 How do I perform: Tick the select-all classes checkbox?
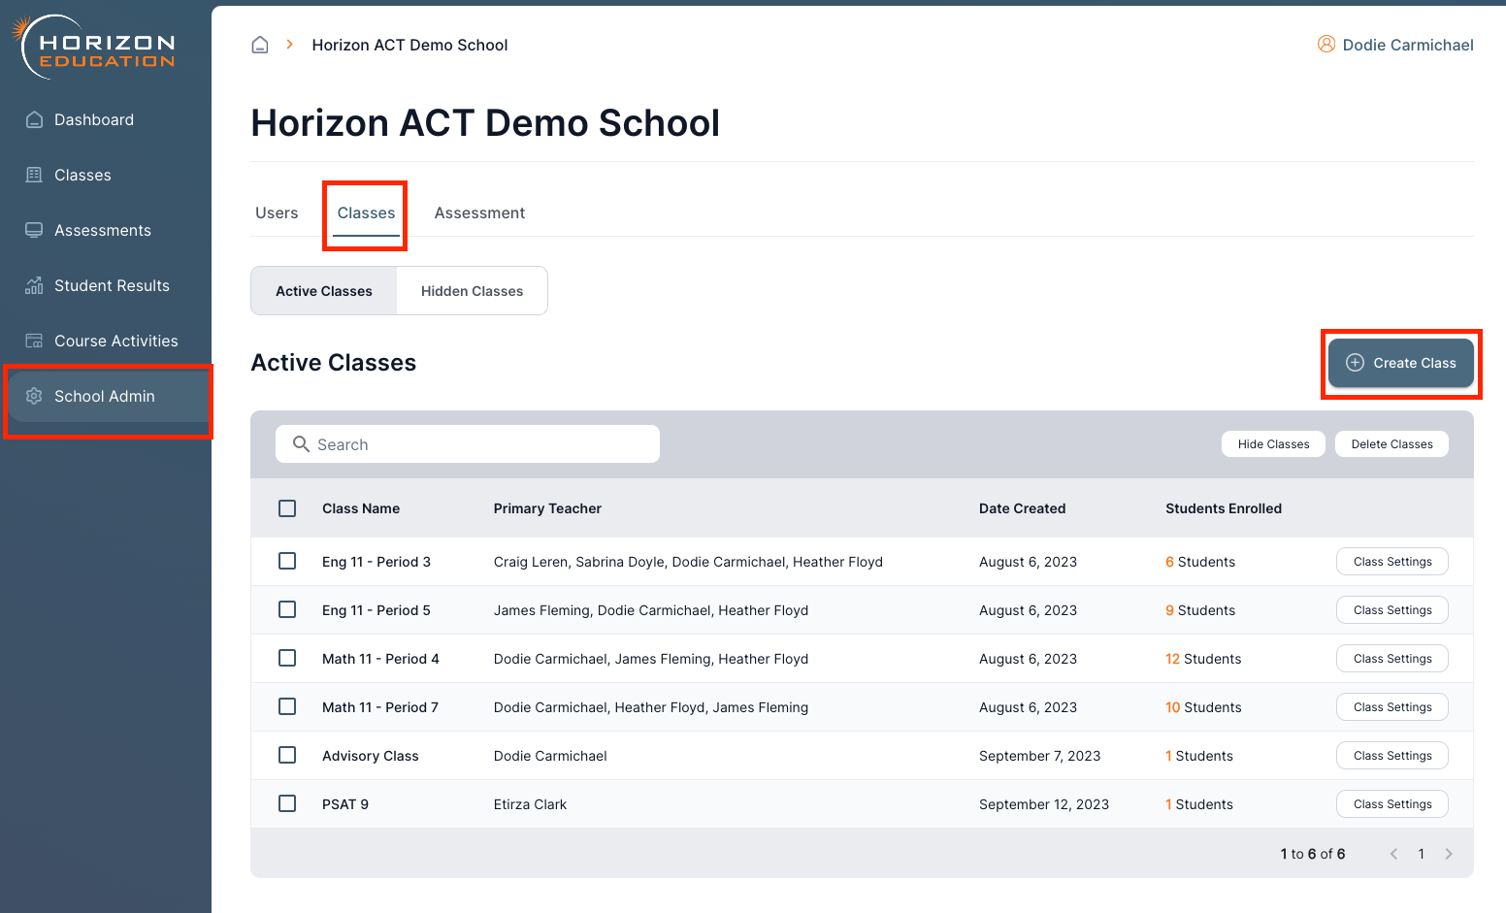[x=287, y=508]
